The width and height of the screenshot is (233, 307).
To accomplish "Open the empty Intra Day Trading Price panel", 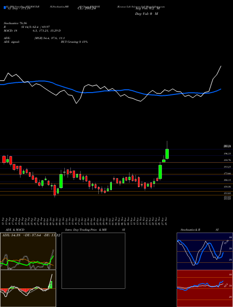I will 93,260.
